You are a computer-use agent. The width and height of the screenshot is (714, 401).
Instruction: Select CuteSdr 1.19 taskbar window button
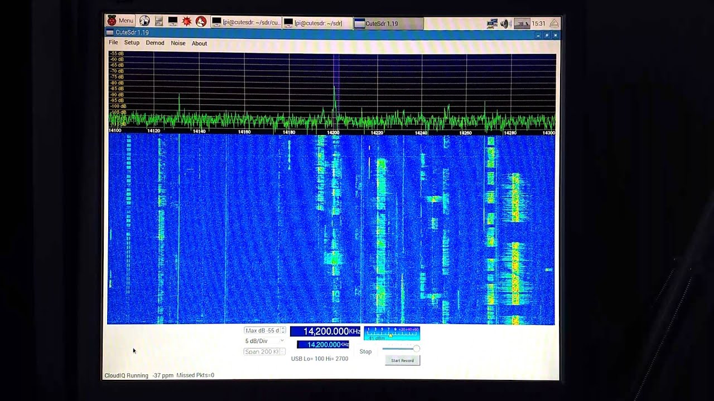pyautogui.click(x=388, y=23)
